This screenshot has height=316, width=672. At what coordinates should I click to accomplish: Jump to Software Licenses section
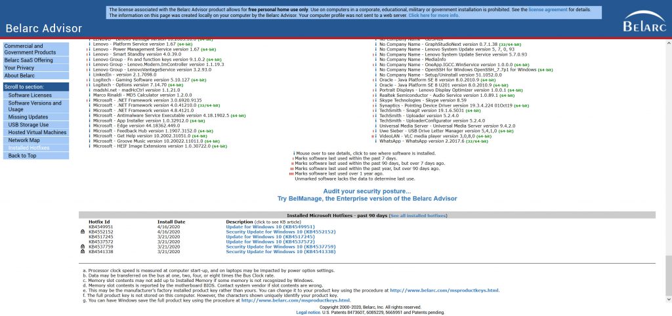click(35, 96)
